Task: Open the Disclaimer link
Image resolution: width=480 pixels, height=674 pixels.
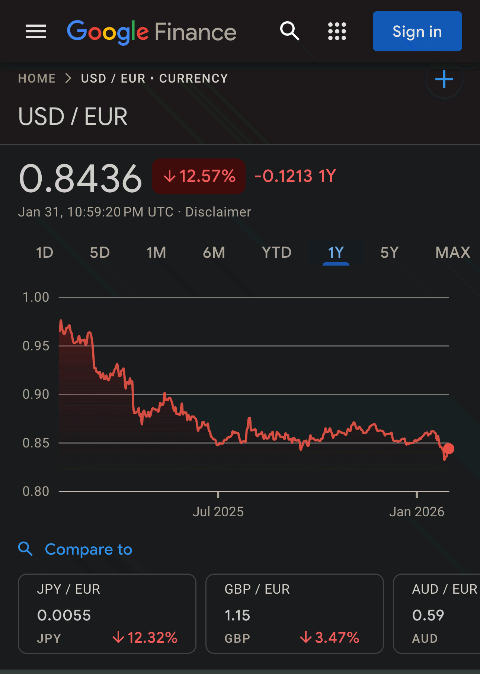Action: coord(218,212)
